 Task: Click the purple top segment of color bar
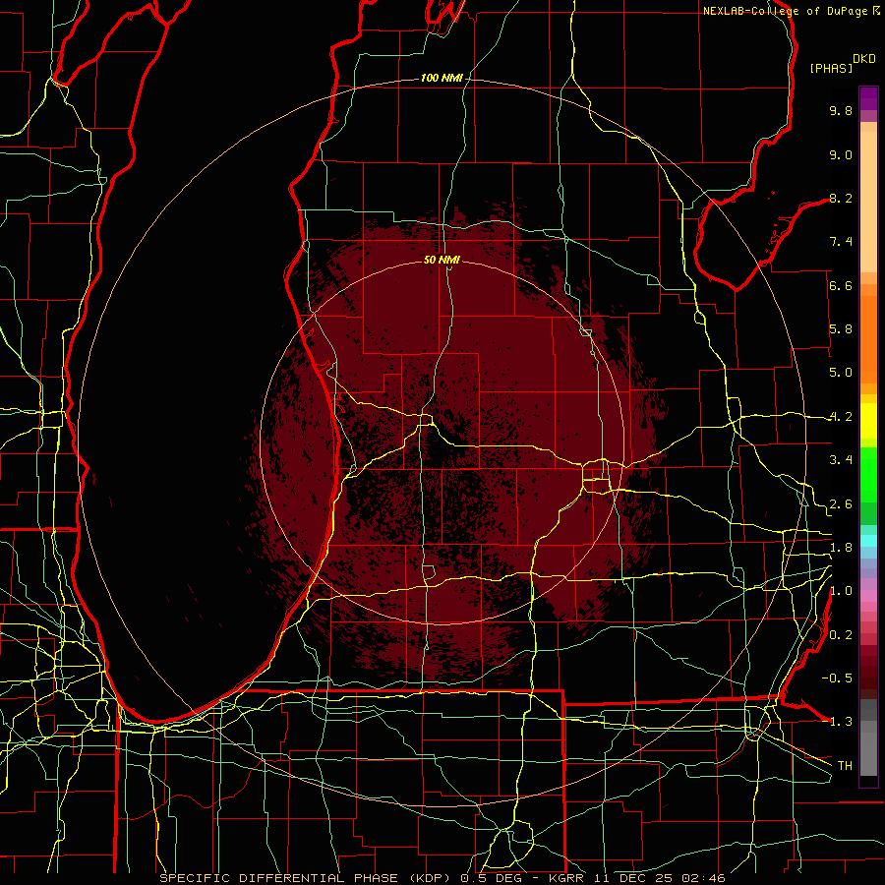tap(868, 98)
